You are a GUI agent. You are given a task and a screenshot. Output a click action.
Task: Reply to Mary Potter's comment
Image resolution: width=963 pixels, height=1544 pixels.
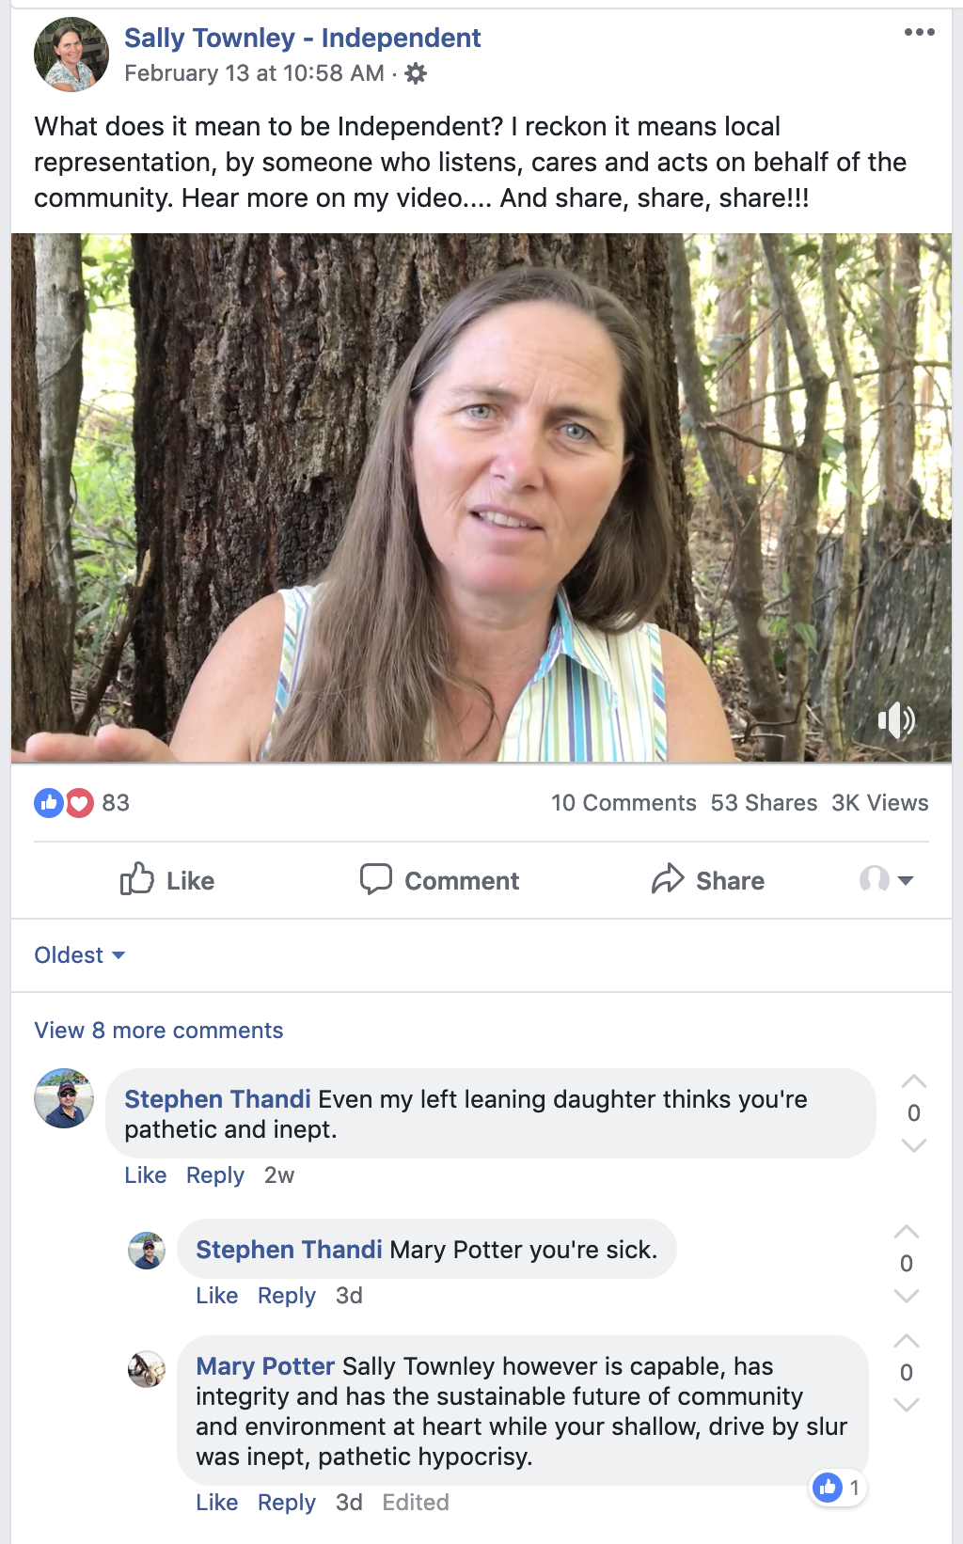coord(286,1503)
